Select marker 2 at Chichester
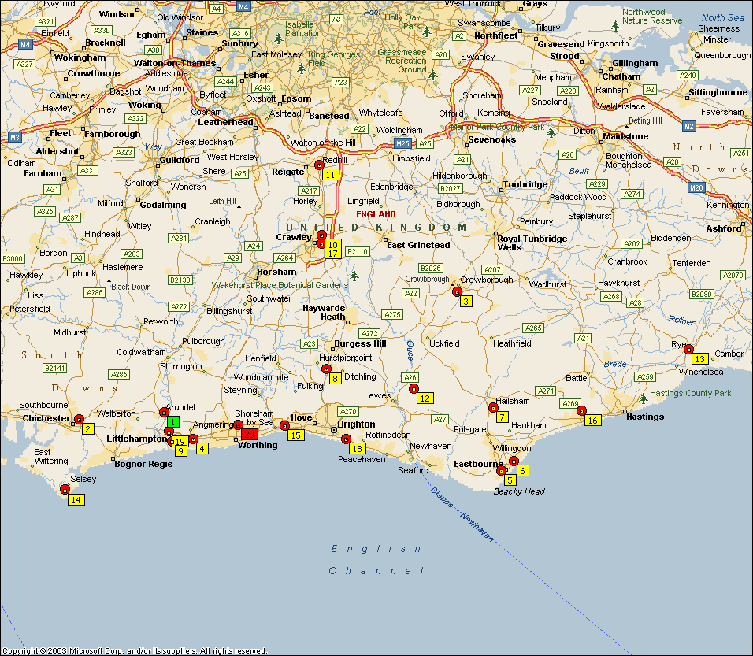The height and width of the screenshot is (656, 753). [x=88, y=429]
